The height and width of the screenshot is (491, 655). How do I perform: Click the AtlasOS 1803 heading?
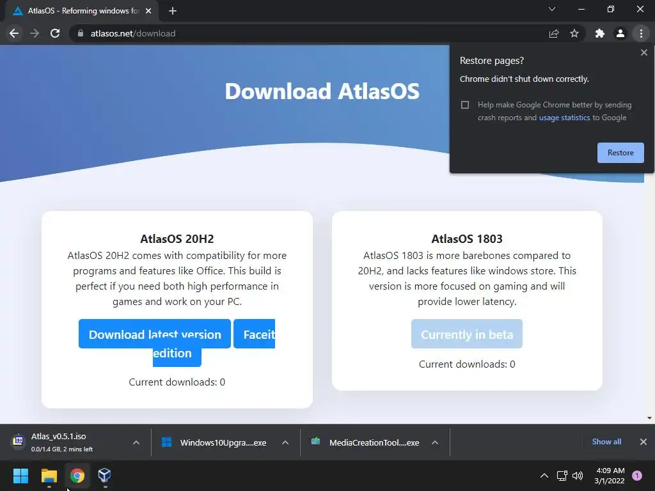tap(466, 239)
